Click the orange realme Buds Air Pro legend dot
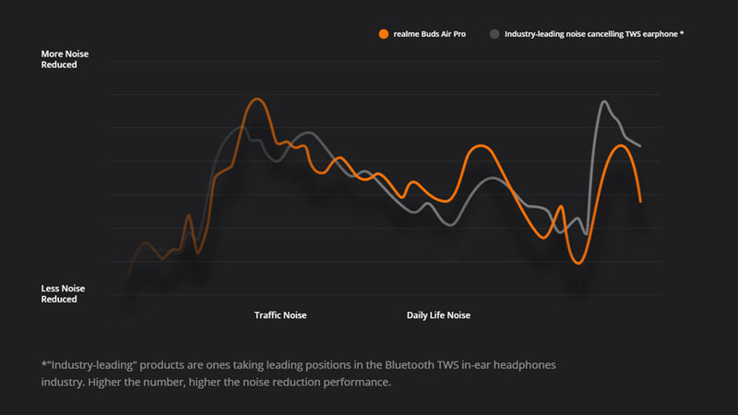The width and height of the screenshot is (738, 415). pos(383,34)
